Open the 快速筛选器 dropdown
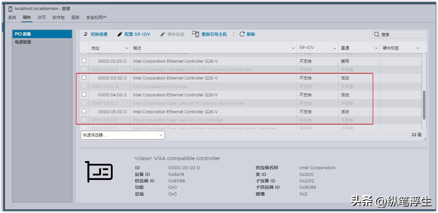Screen dimensions: 438x213 point(122,135)
